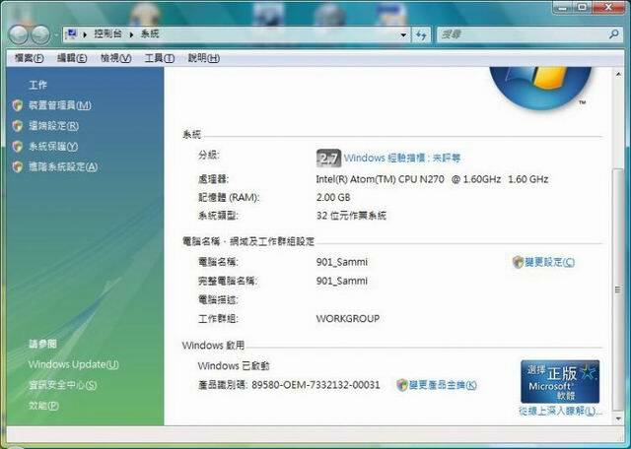The width and height of the screenshot is (631, 449).
Task: Click the computer icon in address bar
Action: [72, 34]
